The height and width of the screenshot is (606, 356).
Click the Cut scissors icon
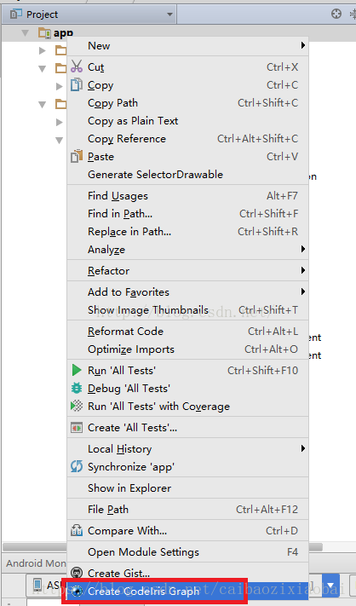[77, 66]
